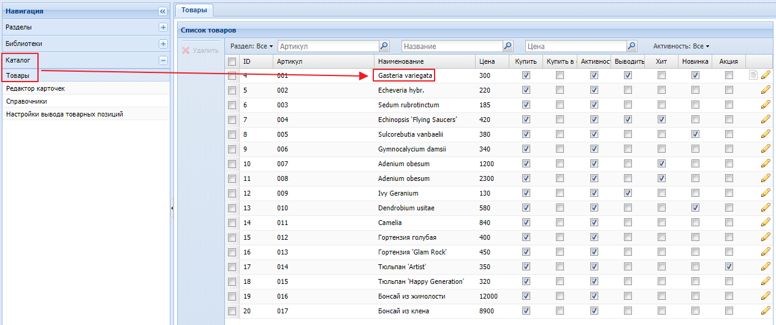Open the Раздел: Все dropdown filter
The width and height of the screenshot is (776, 325).
251,46
